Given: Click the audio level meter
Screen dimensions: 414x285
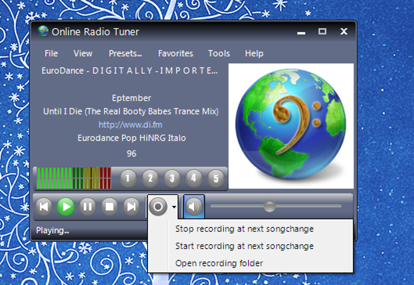Looking at the screenshot, I should tap(73, 178).
